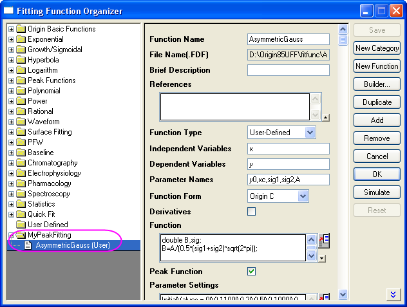Expand the Chromatography tree node

pos(11,163)
